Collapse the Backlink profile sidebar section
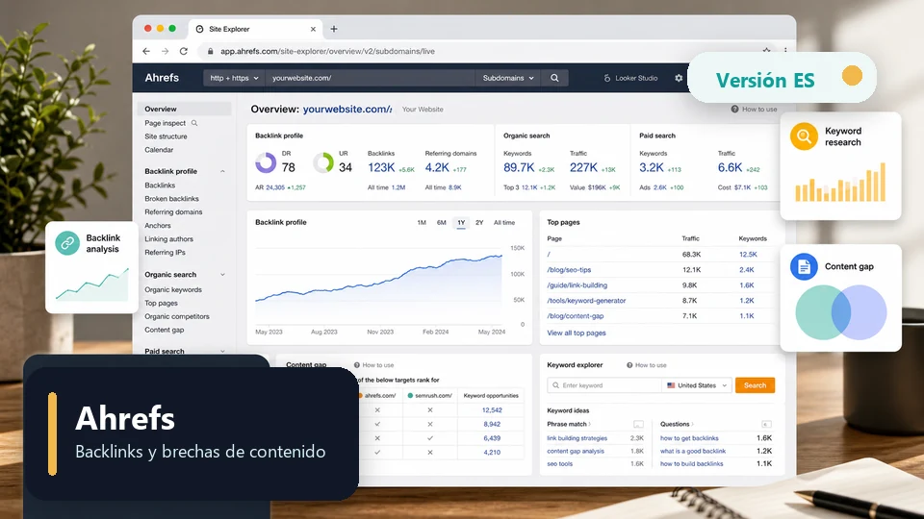This screenshot has height=519, width=924. tap(222, 171)
